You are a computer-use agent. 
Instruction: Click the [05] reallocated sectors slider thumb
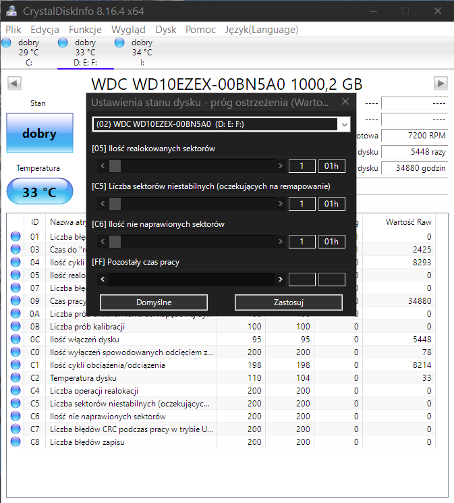115,166
